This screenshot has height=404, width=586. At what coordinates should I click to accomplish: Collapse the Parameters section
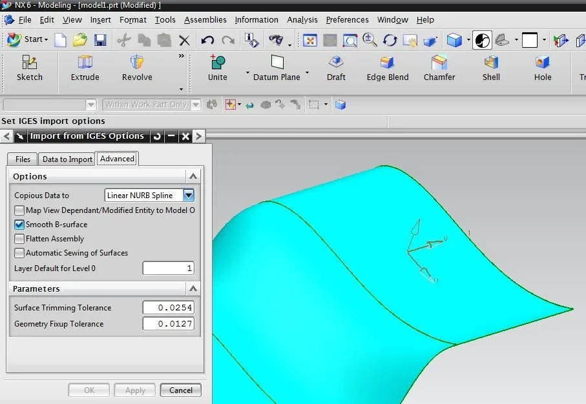[x=193, y=288]
